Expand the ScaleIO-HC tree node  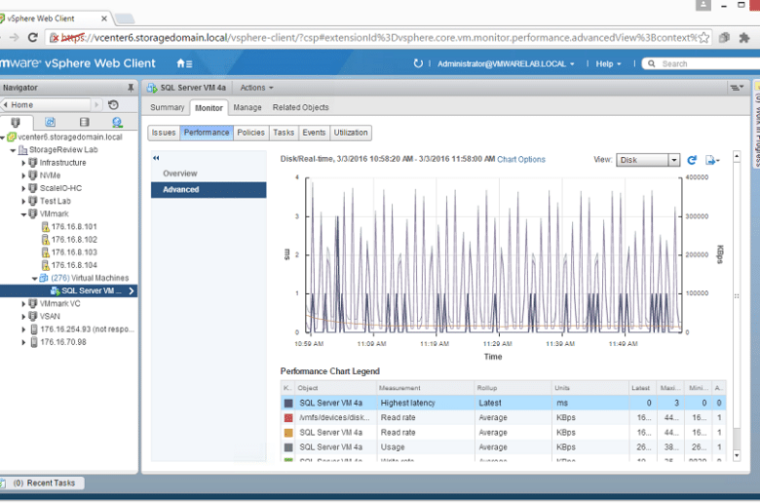(23, 188)
